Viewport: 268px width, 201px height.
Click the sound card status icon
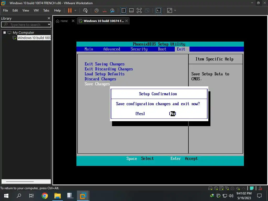coord(238,188)
